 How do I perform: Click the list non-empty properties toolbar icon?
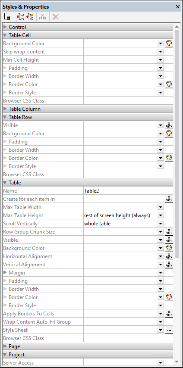point(7,17)
